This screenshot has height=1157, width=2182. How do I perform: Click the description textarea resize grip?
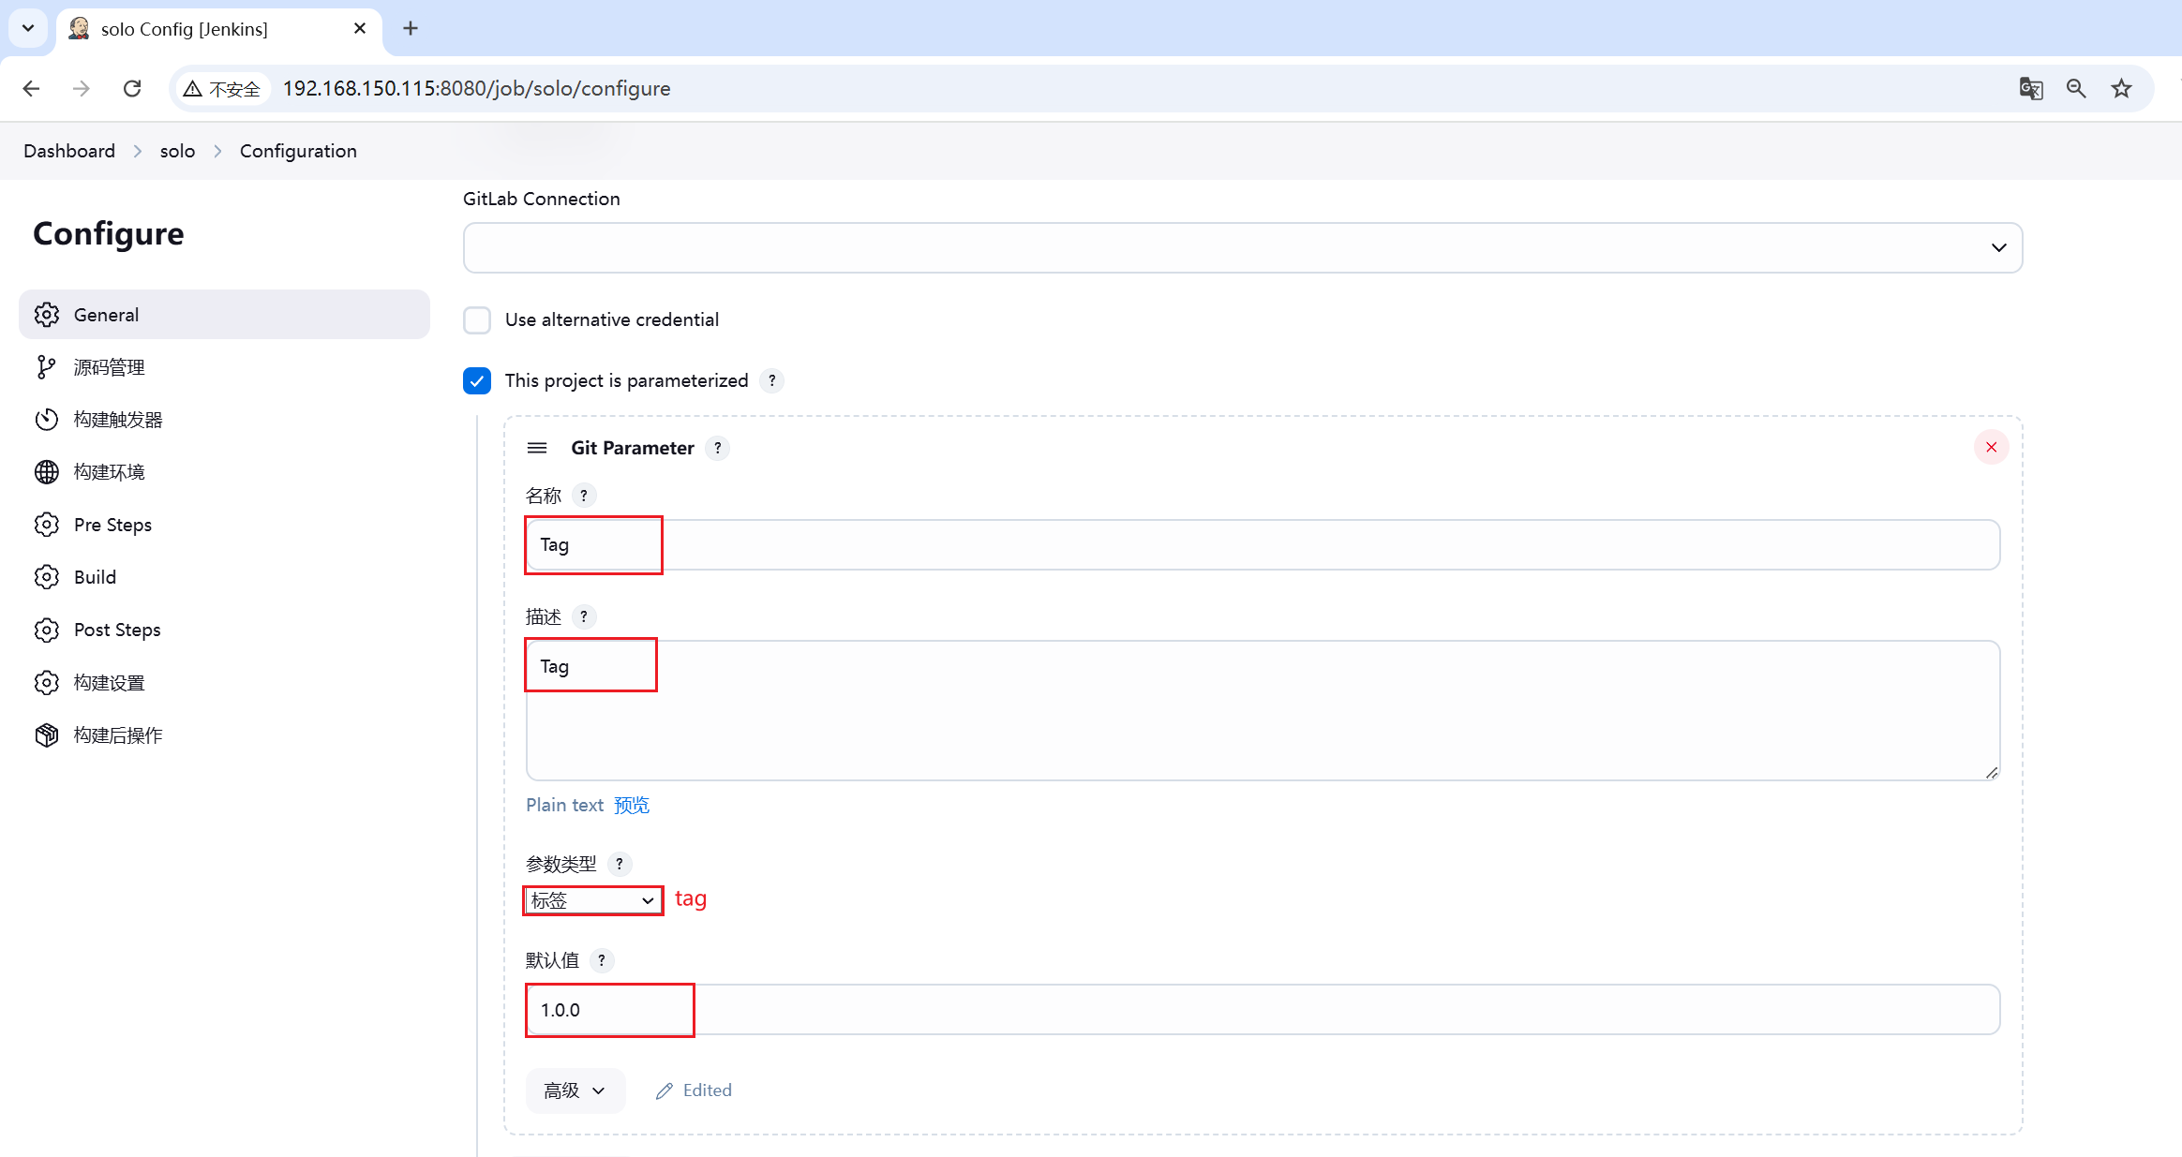1991,772
